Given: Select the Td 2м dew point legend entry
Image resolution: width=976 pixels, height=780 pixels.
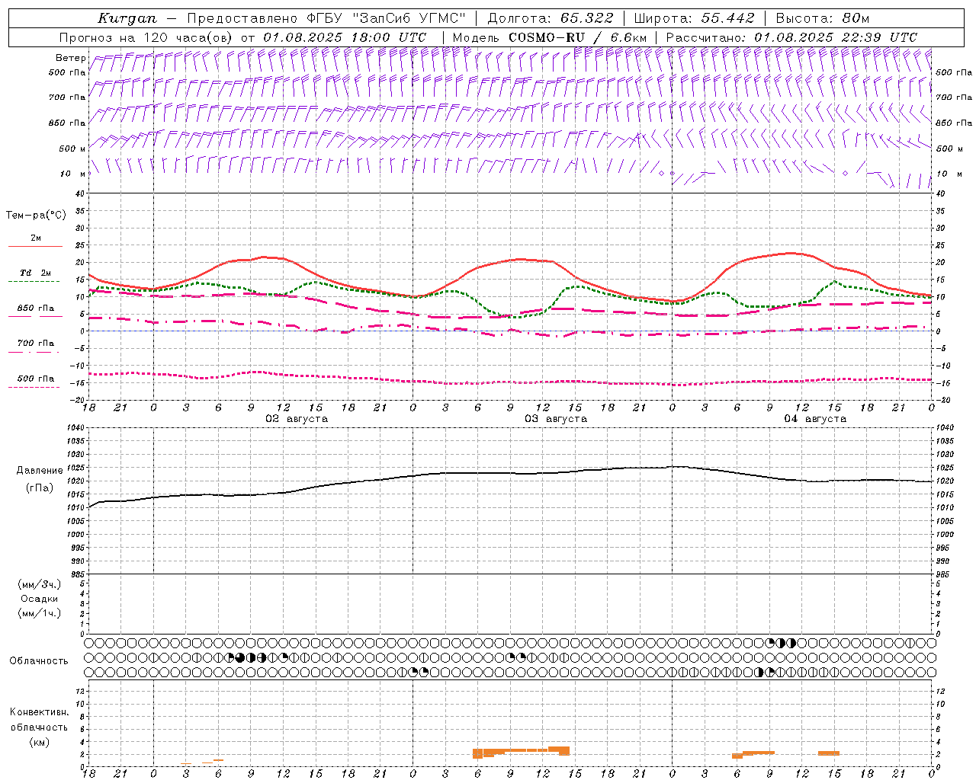Looking at the screenshot, I should point(35,273).
